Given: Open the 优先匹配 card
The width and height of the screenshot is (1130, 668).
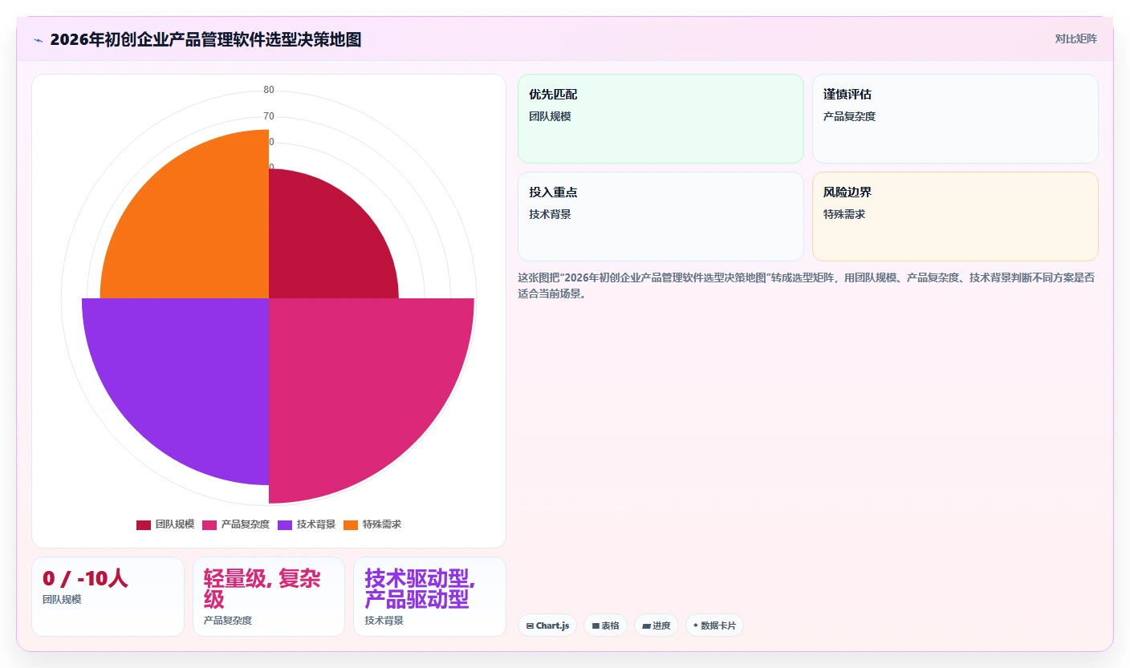Looking at the screenshot, I should point(661,119).
